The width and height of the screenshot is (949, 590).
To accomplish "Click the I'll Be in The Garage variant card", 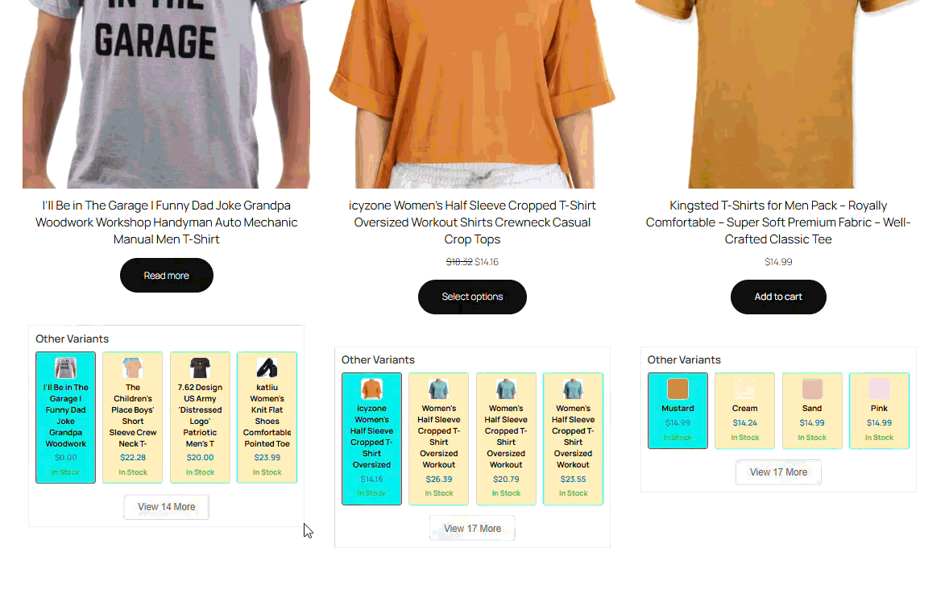I will (65, 418).
